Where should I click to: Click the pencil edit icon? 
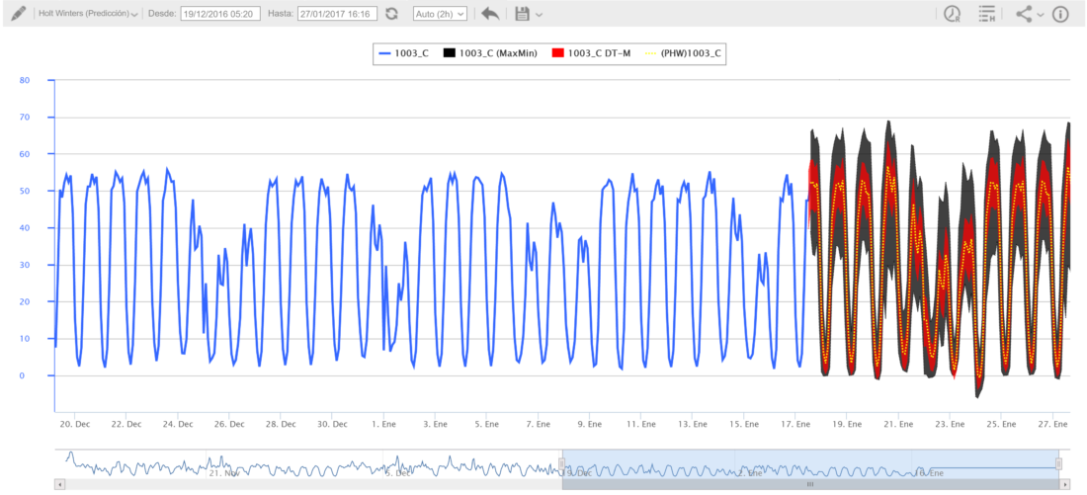pos(18,14)
